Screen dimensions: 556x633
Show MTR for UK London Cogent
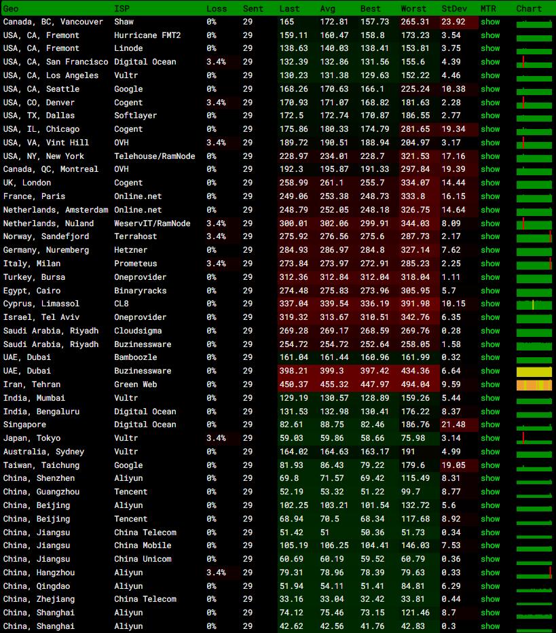click(490, 183)
